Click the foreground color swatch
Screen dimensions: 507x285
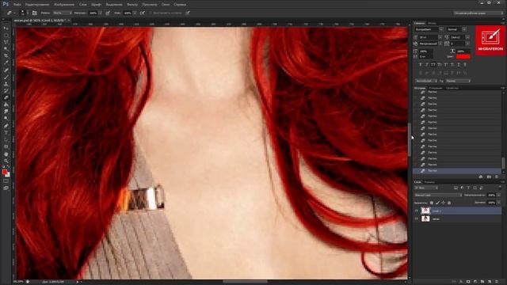[x=5, y=173]
